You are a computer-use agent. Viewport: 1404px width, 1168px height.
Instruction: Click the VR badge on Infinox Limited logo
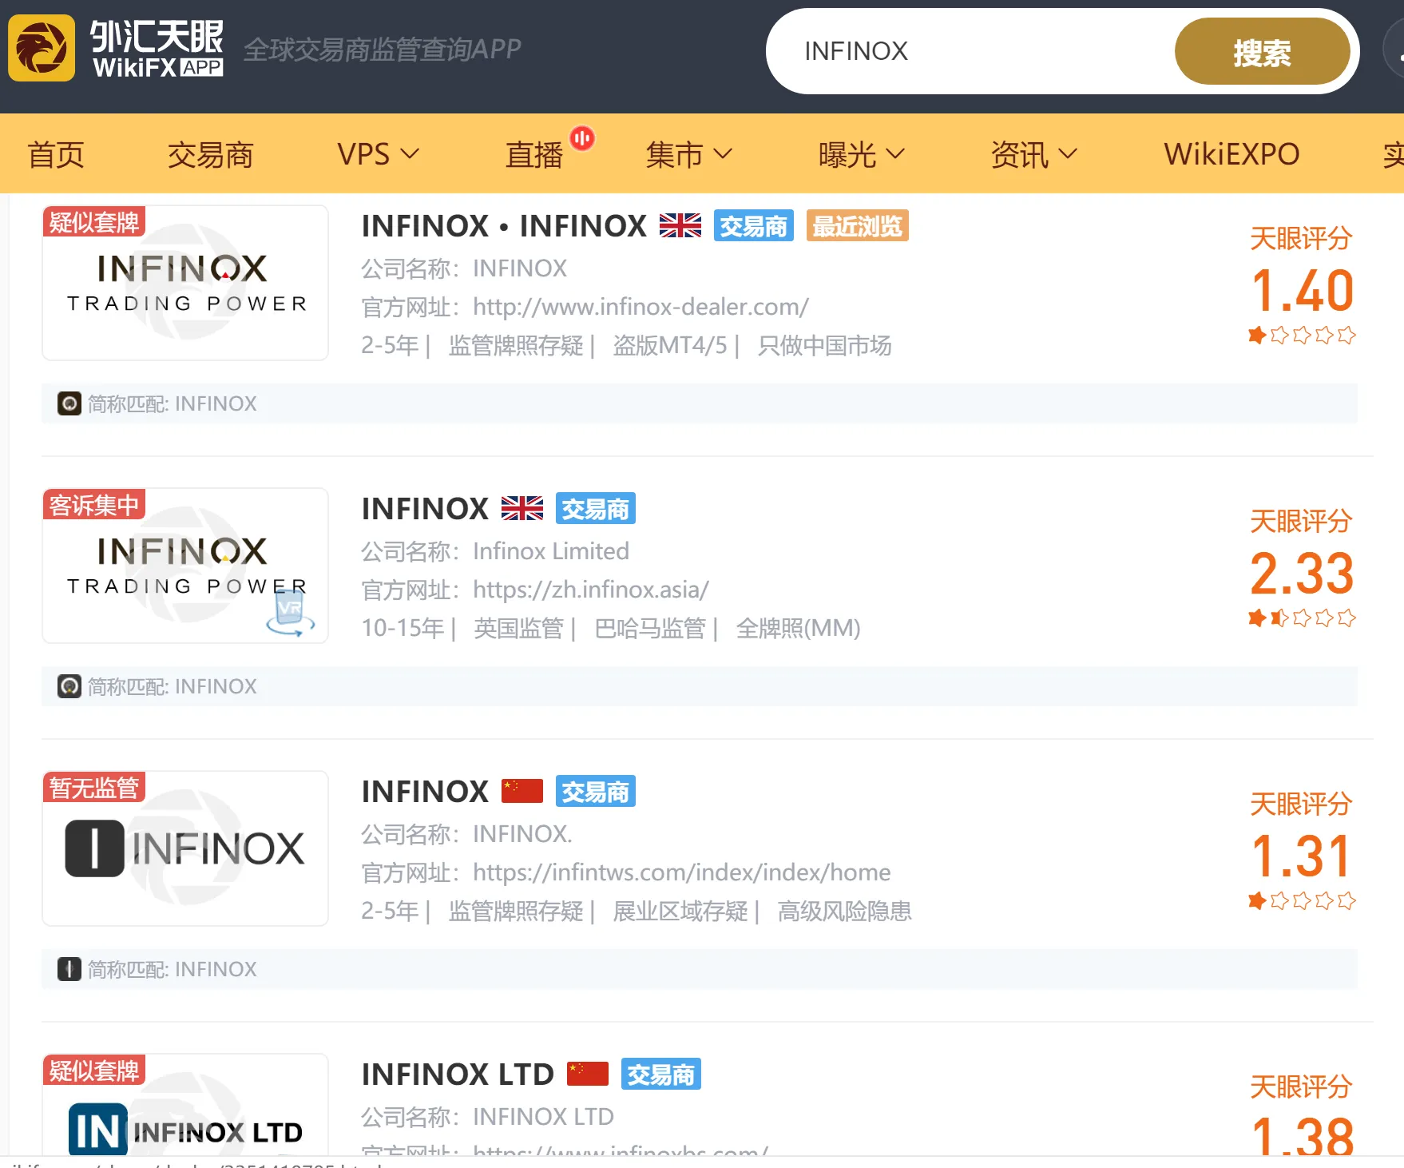click(290, 614)
